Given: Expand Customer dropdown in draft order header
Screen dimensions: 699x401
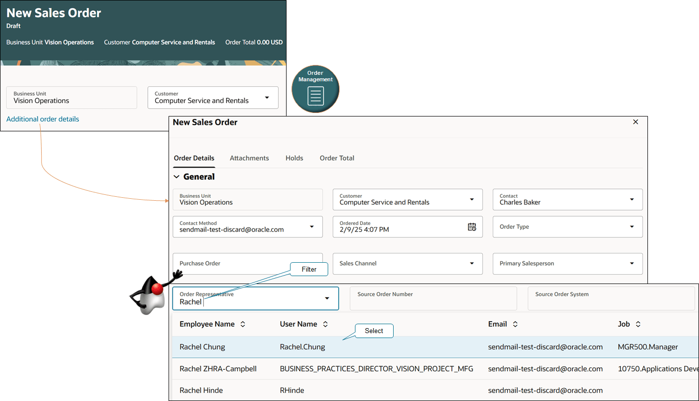Looking at the screenshot, I should [x=267, y=98].
